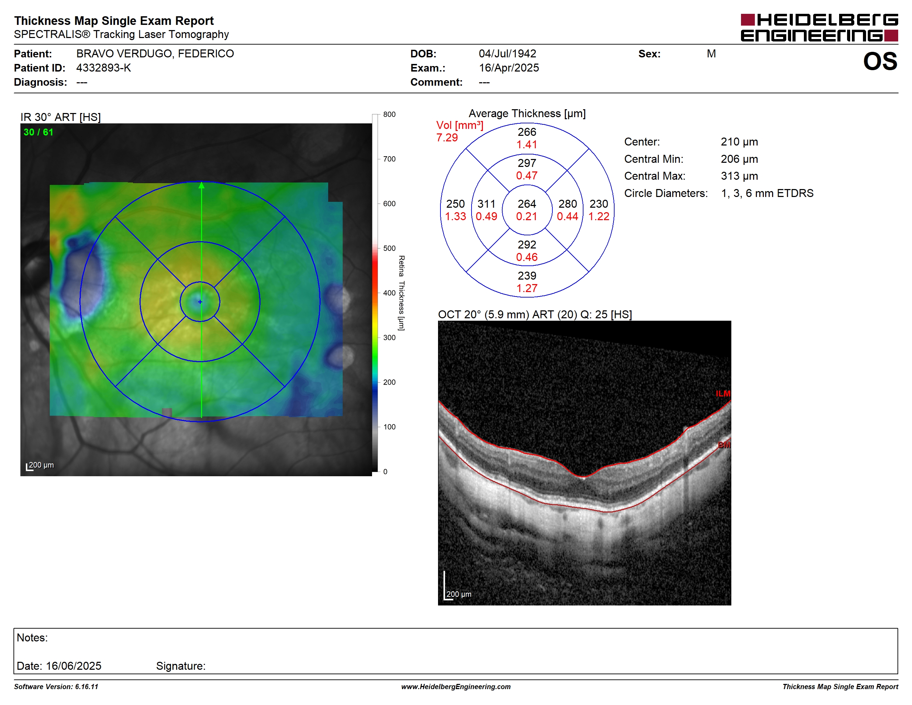
Task: Click the red BM layer label
Action: click(724, 445)
